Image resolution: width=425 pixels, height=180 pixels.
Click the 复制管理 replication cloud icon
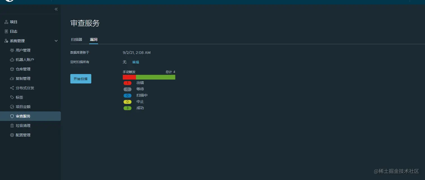pos(12,79)
